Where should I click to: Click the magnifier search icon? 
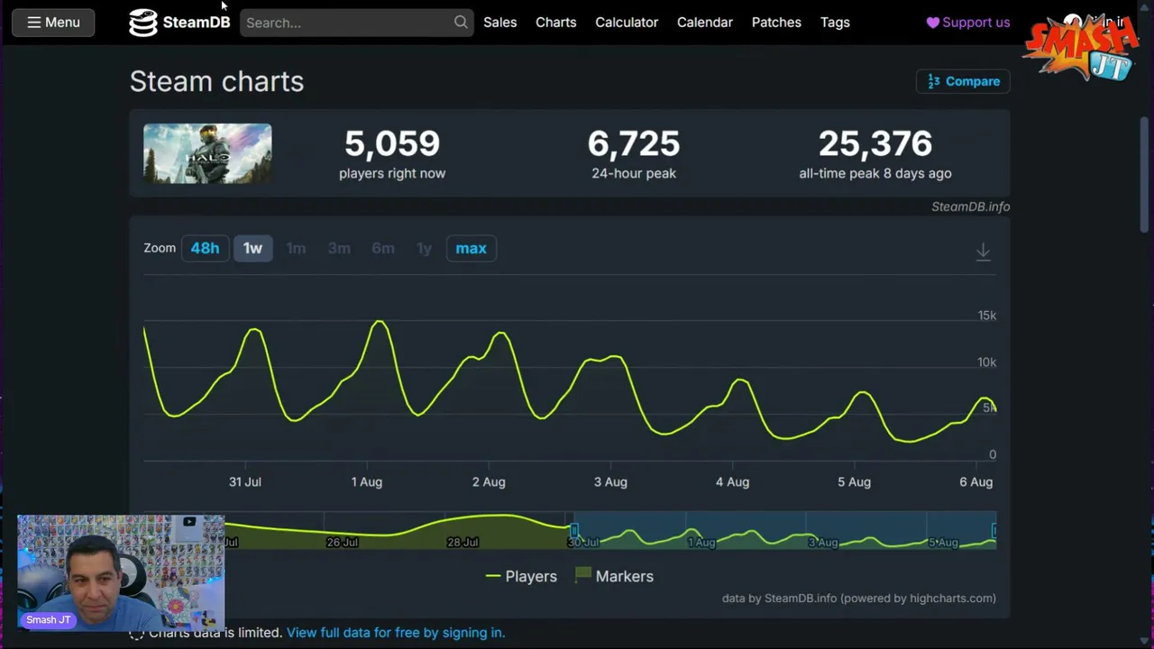point(461,23)
